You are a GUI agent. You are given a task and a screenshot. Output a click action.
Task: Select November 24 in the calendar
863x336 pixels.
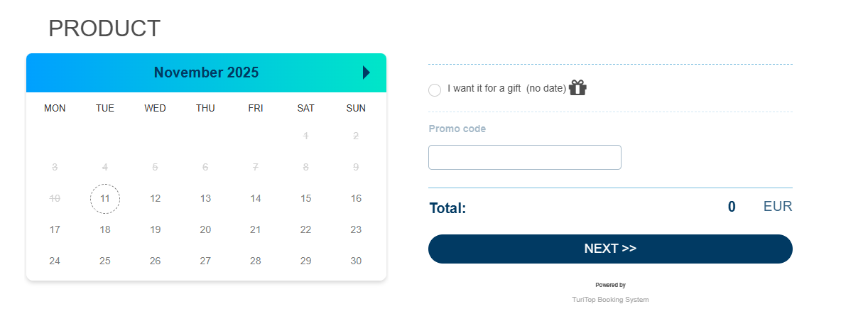pyautogui.click(x=55, y=261)
